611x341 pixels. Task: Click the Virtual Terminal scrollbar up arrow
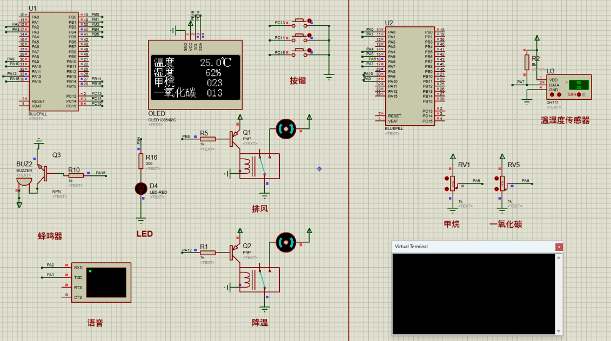559,257
